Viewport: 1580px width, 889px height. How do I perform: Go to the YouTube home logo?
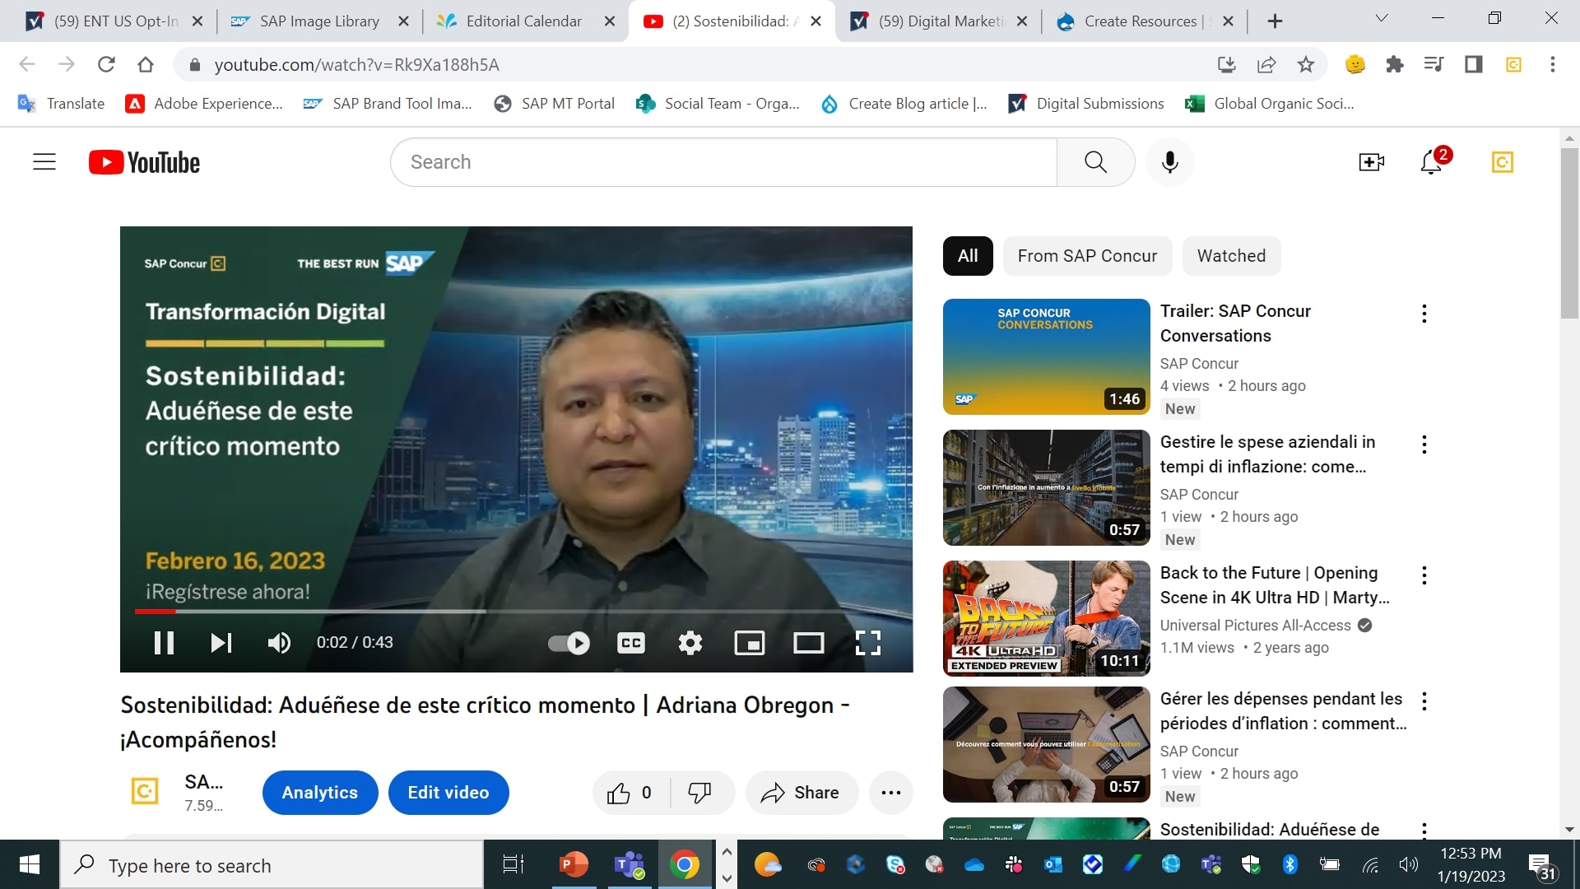click(x=145, y=162)
